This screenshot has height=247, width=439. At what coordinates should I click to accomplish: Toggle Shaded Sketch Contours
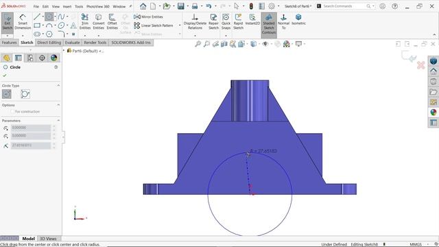coord(269,24)
